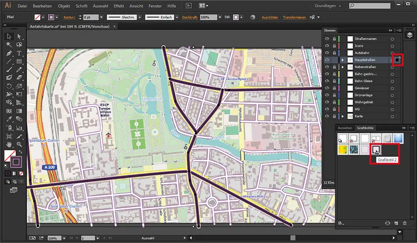Expand the Hauptstraßen layer
Viewport: 417px width, 243px height.
pos(342,60)
